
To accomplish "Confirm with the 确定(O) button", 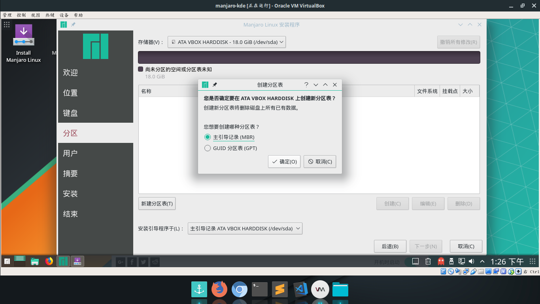I will [x=284, y=161].
